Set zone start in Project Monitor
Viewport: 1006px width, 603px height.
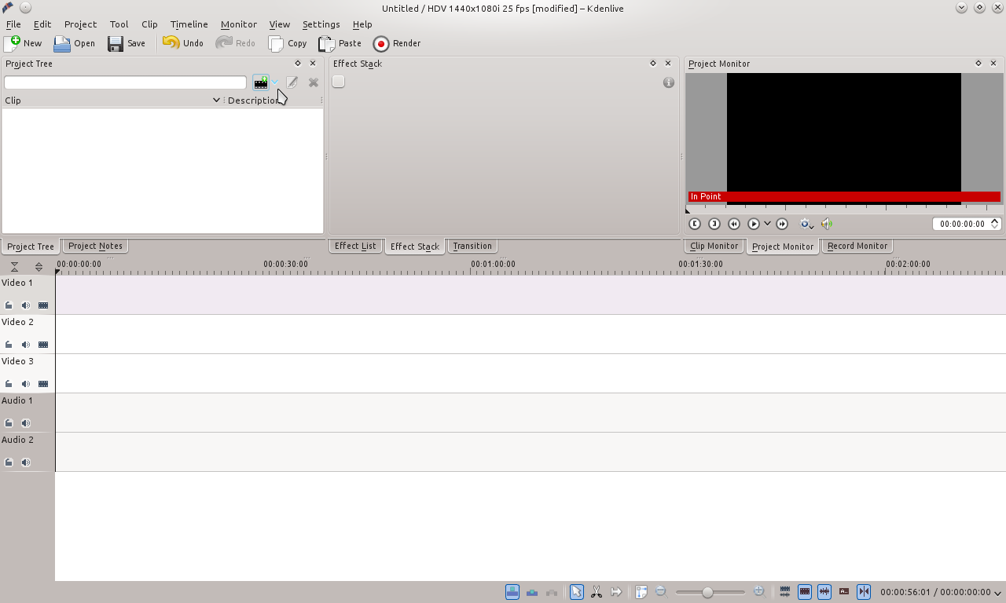click(x=695, y=224)
